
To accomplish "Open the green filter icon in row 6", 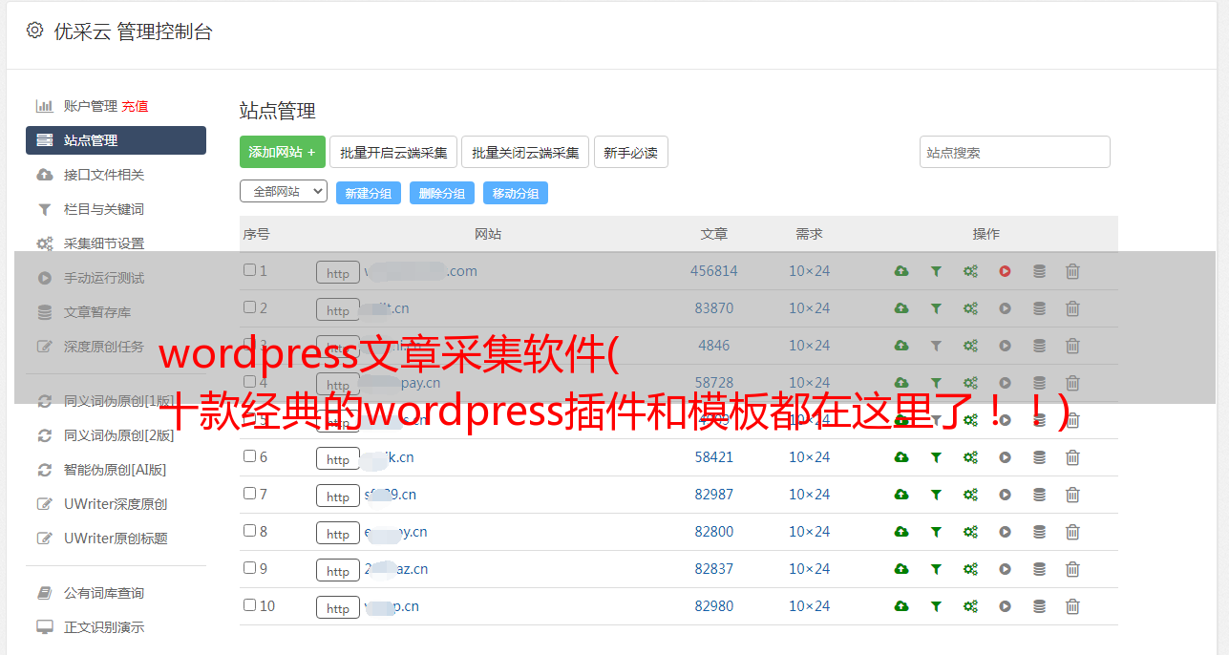I will pyautogui.click(x=936, y=457).
